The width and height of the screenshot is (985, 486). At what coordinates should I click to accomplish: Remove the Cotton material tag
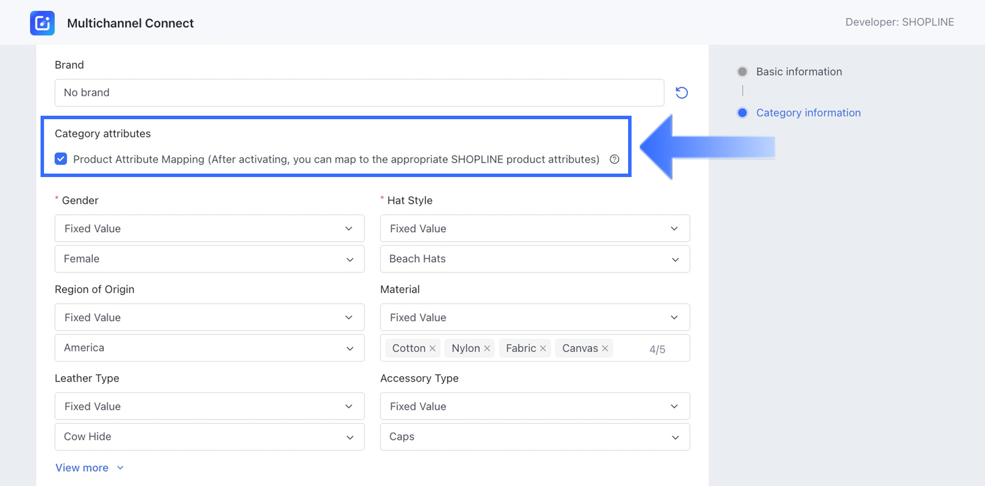point(432,348)
